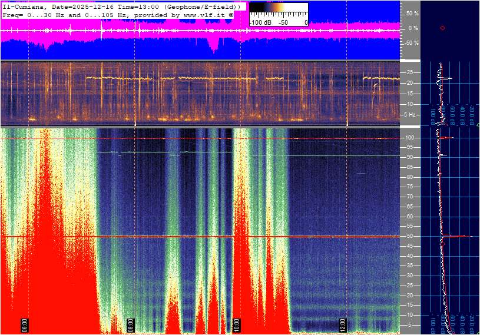Click the 50 % amplitude axis label

point(413,13)
